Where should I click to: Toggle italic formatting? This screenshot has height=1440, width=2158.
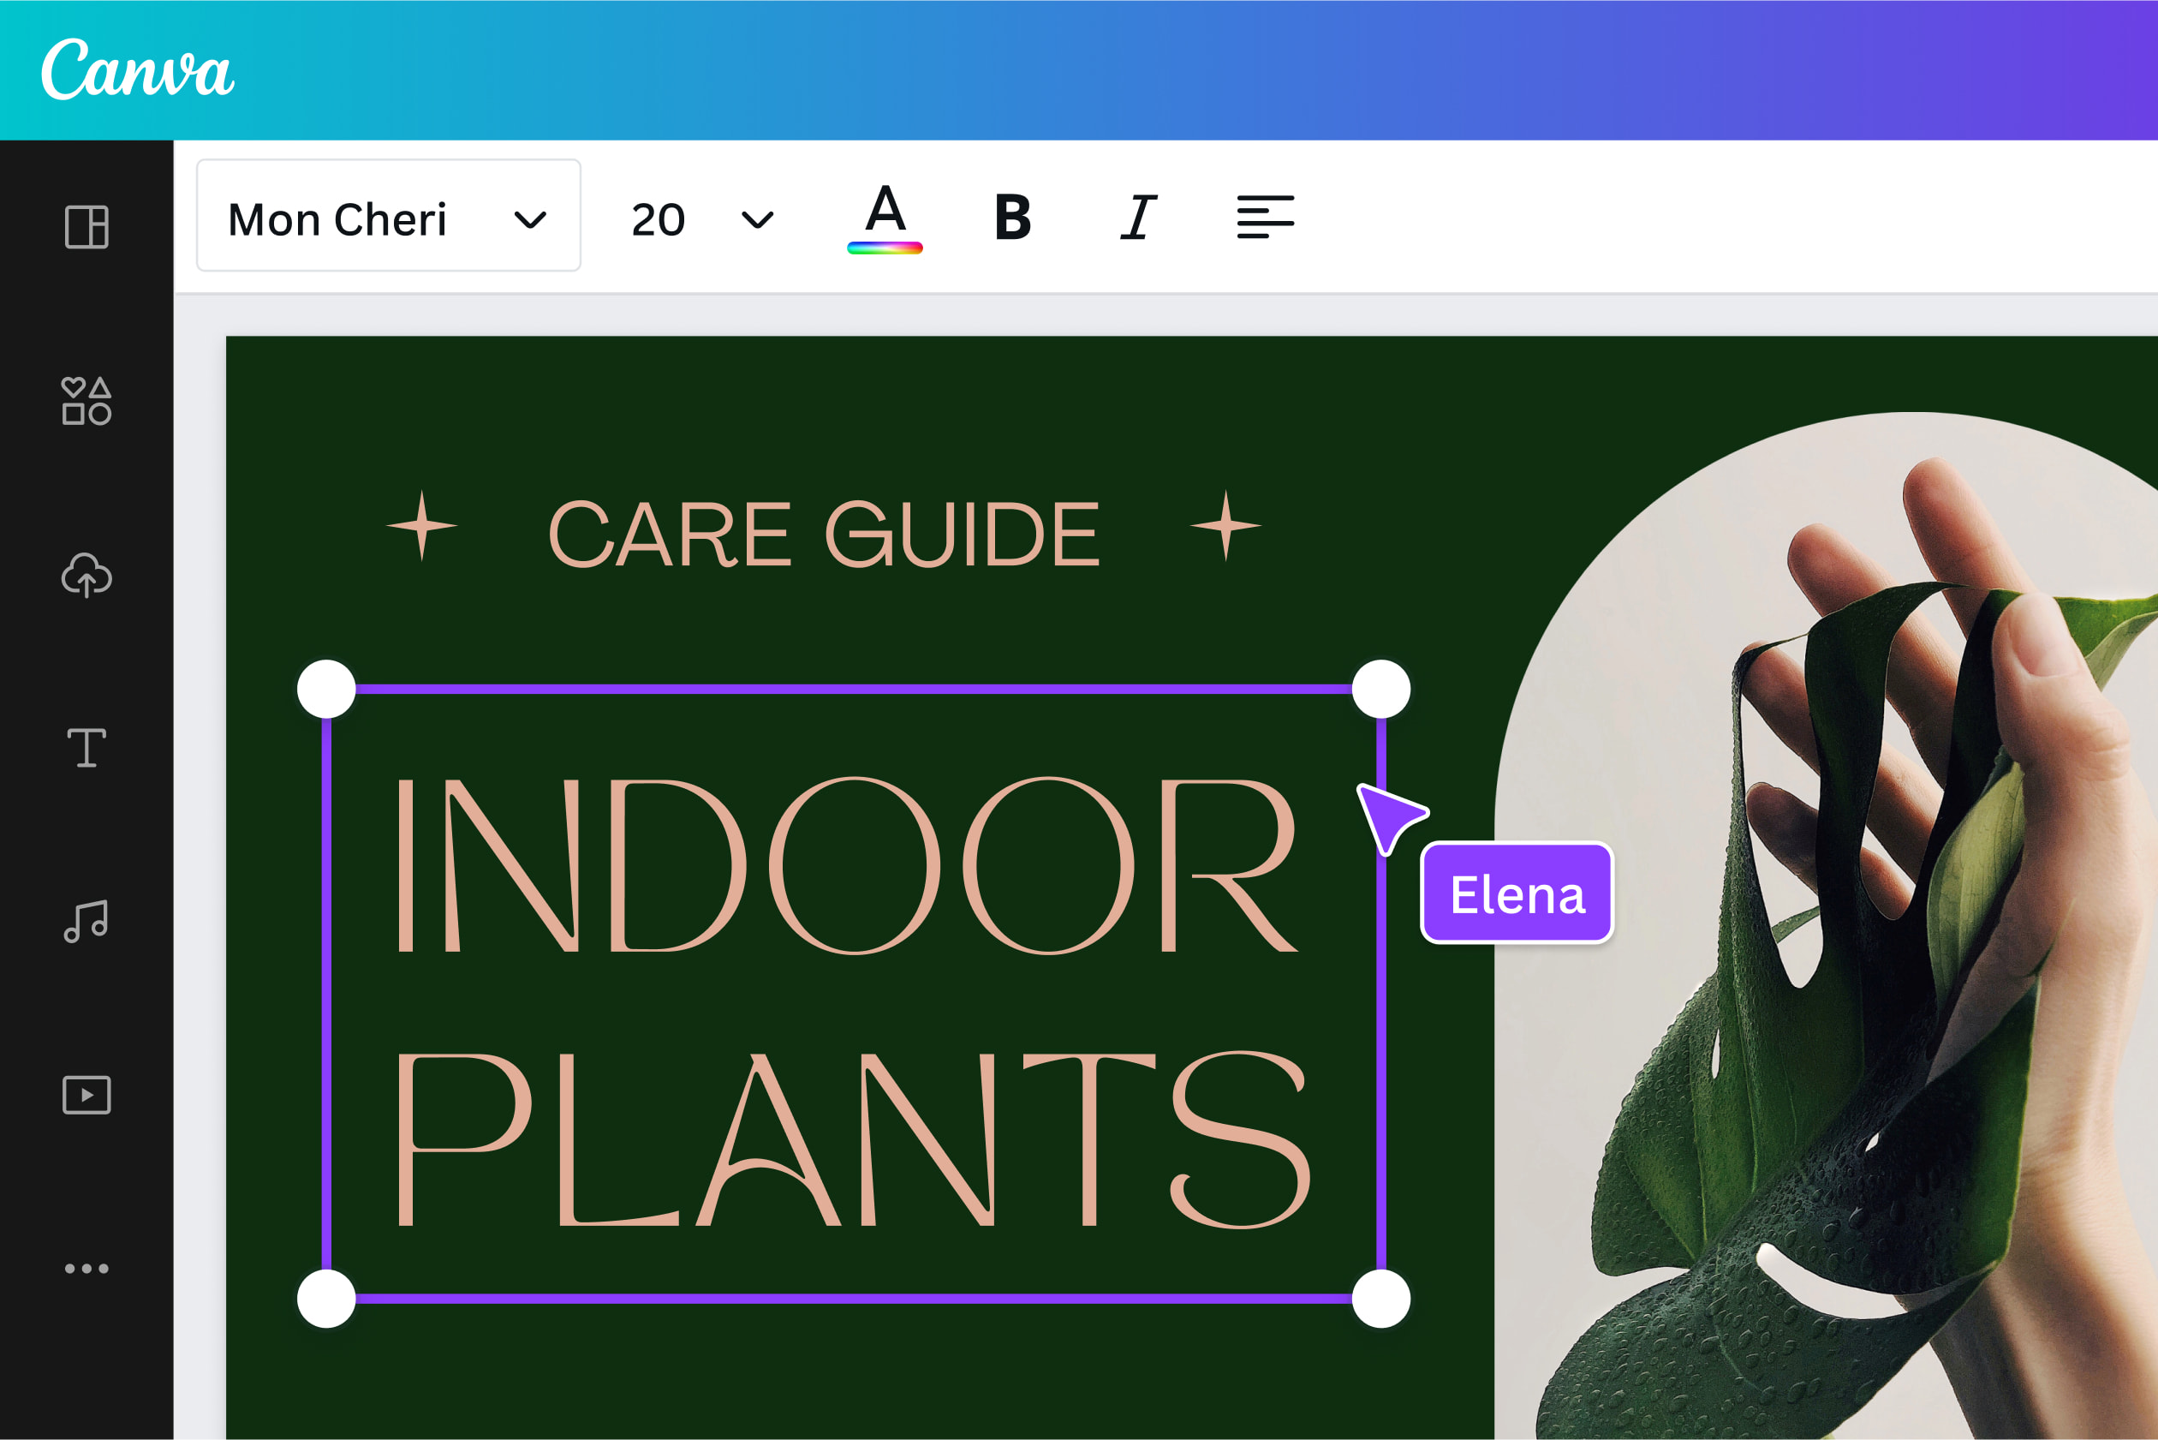[x=1136, y=218]
